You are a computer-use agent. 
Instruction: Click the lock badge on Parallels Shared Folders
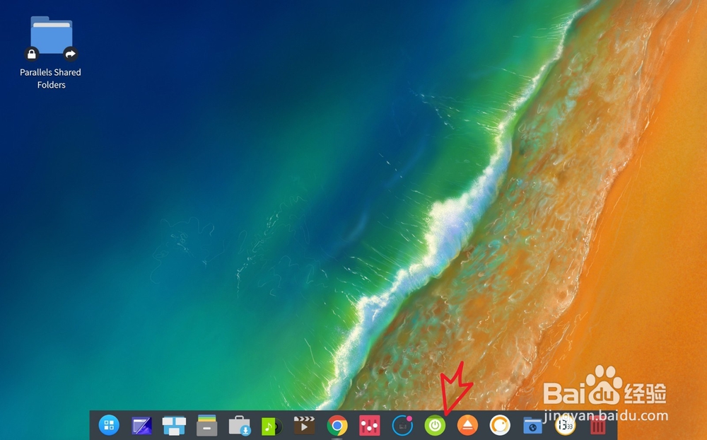(x=32, y=54)
